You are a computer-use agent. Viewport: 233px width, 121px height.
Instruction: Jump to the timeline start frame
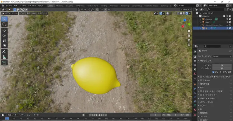pos(90,115)
